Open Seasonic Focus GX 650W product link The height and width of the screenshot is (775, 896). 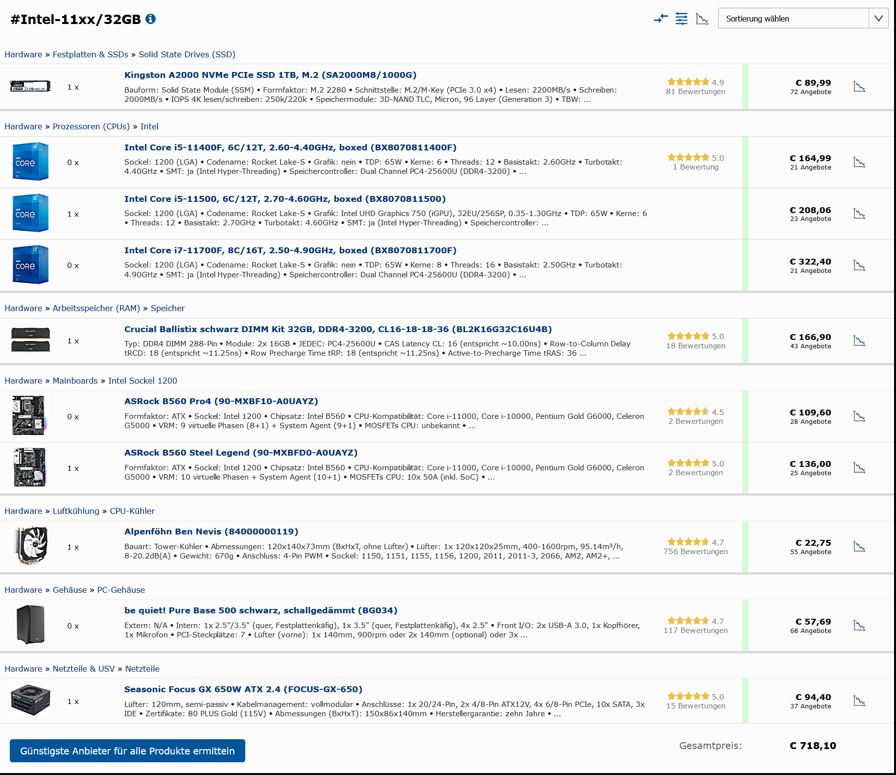tap(243, 689)
